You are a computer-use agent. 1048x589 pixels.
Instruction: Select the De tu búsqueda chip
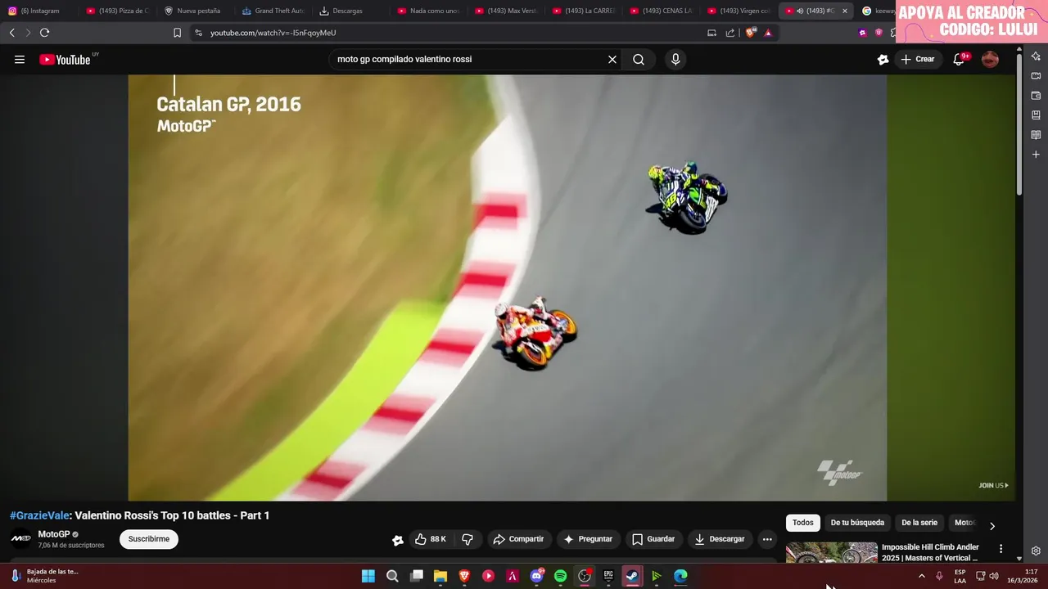pos(857,523)
